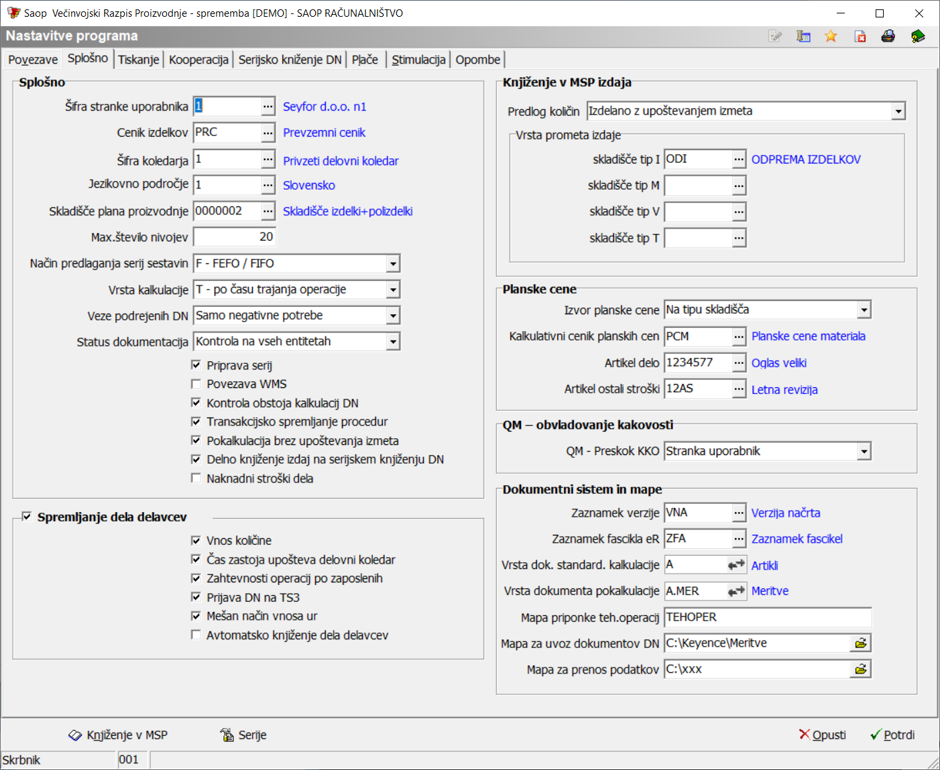
Task: Click swap arrows beside Vrsta dokumenta pokalkulacije
Action: [x=736, y=591]
